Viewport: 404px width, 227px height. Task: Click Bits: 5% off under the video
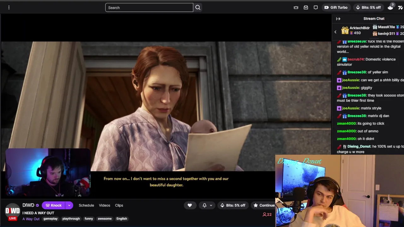tap(233, 205)
